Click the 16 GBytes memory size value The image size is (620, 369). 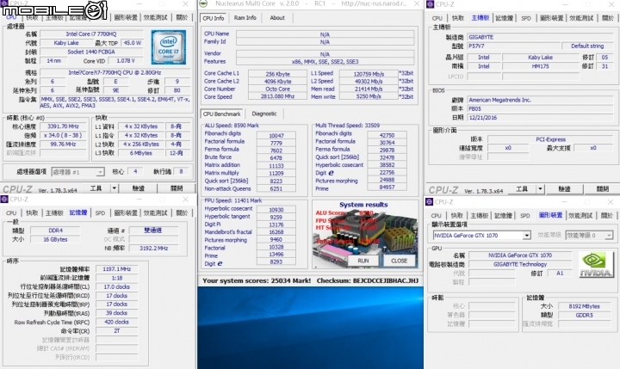point(55,240)
